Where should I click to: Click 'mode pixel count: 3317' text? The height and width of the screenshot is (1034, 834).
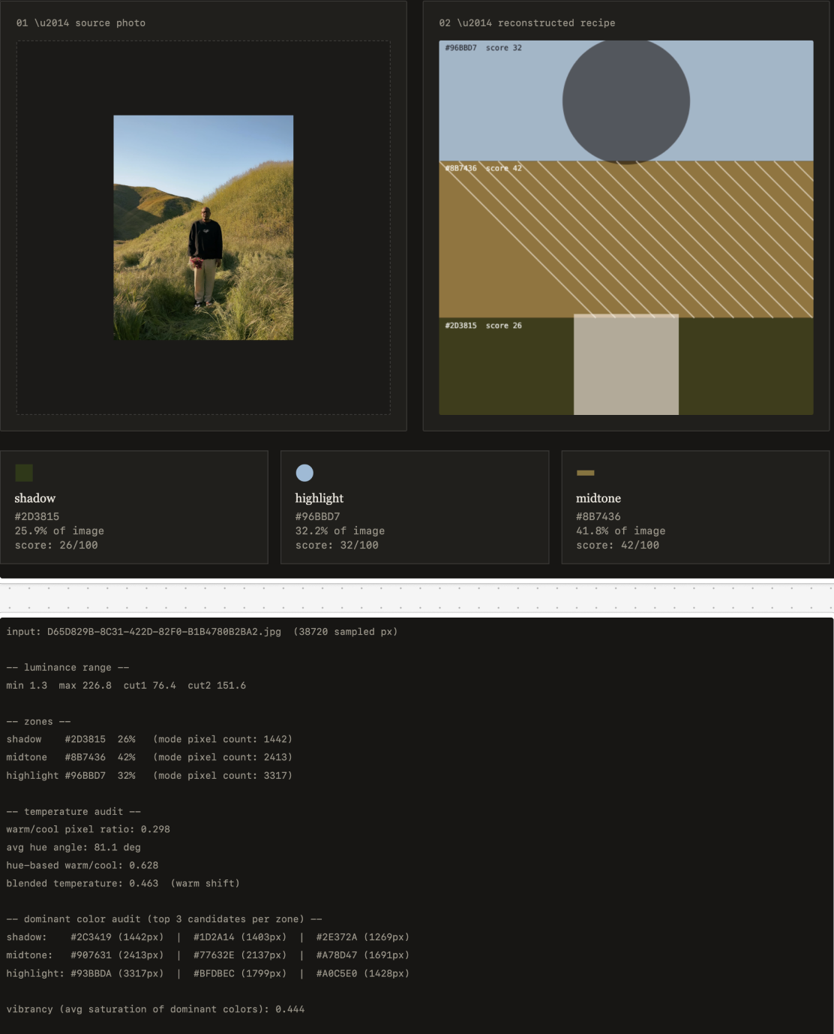(x=223, y=775)
